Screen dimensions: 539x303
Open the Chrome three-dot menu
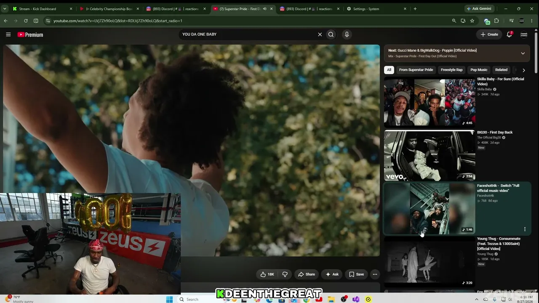pos(532,21)
